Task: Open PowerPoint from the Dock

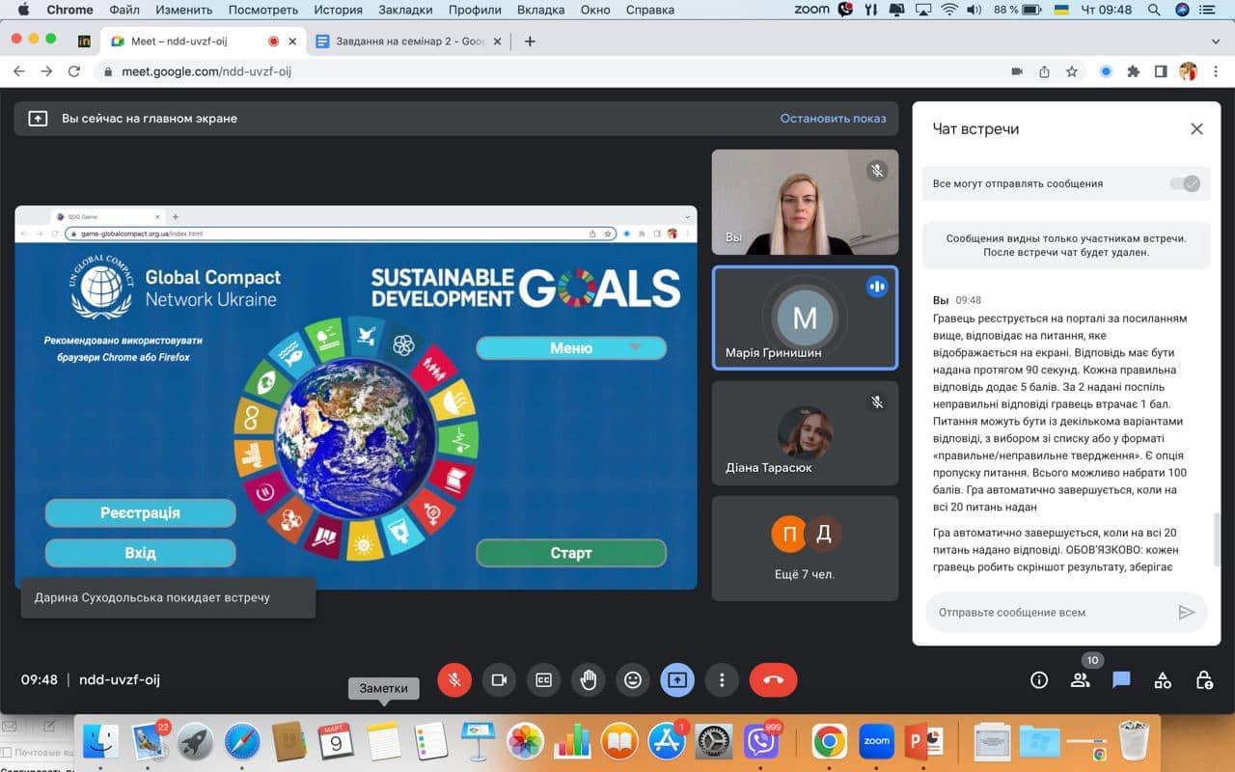Action: coord(926,741)
